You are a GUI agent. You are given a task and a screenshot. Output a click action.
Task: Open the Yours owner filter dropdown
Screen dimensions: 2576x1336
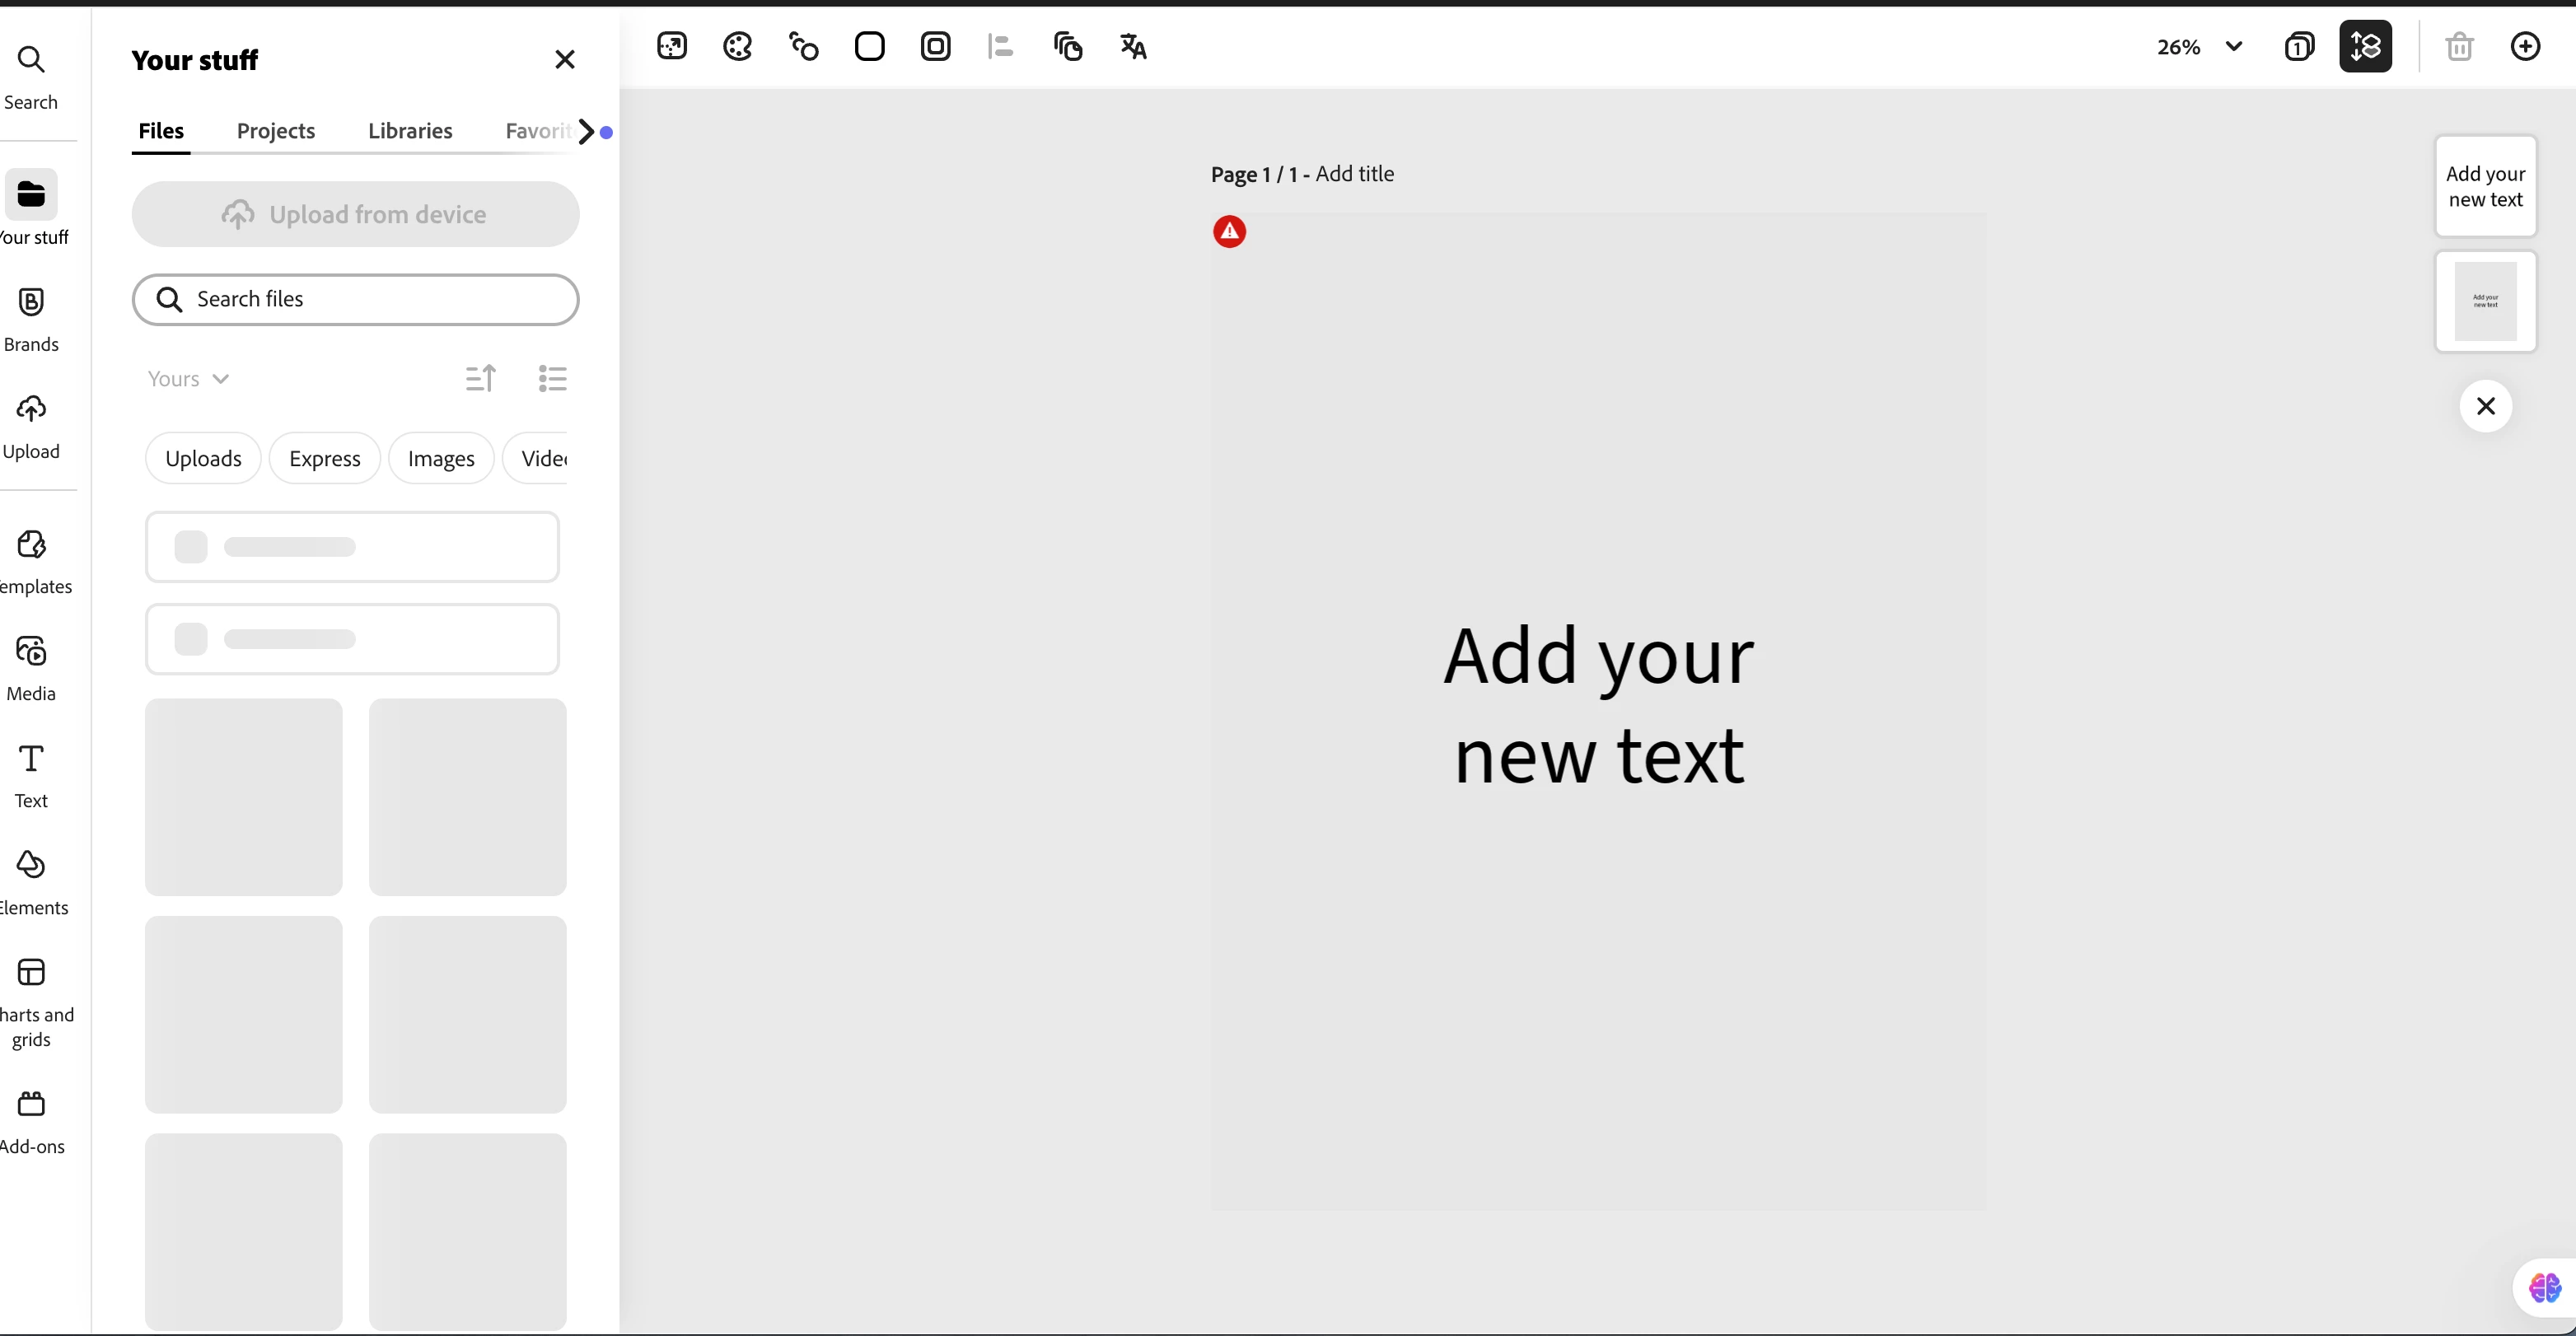click(x=188, y=379)
